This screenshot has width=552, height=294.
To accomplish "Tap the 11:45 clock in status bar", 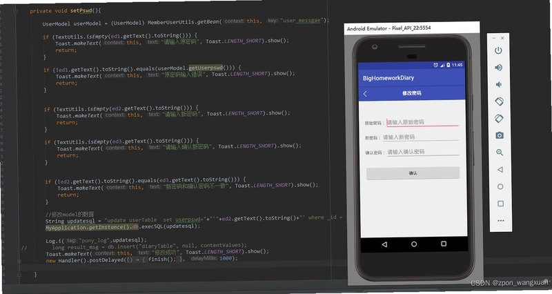I will tap(457, 65).
